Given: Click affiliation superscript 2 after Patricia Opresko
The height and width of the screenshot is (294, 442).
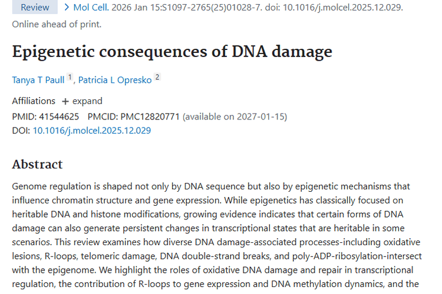Looking at the screenshot, I should [x=157, y=78].
